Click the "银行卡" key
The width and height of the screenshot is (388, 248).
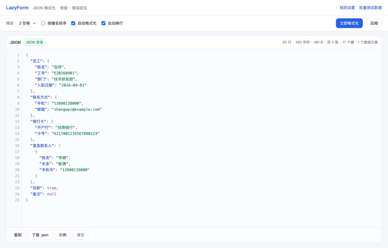(x=38, y=122)
